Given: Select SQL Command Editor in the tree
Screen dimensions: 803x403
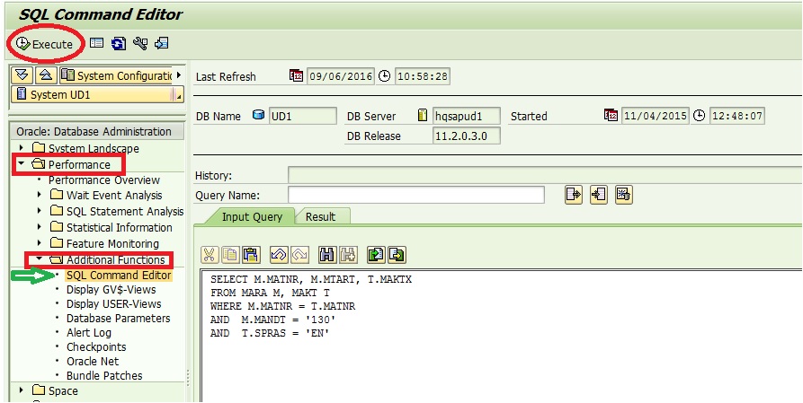Looking at the screenshot, I should pos(119,276).
